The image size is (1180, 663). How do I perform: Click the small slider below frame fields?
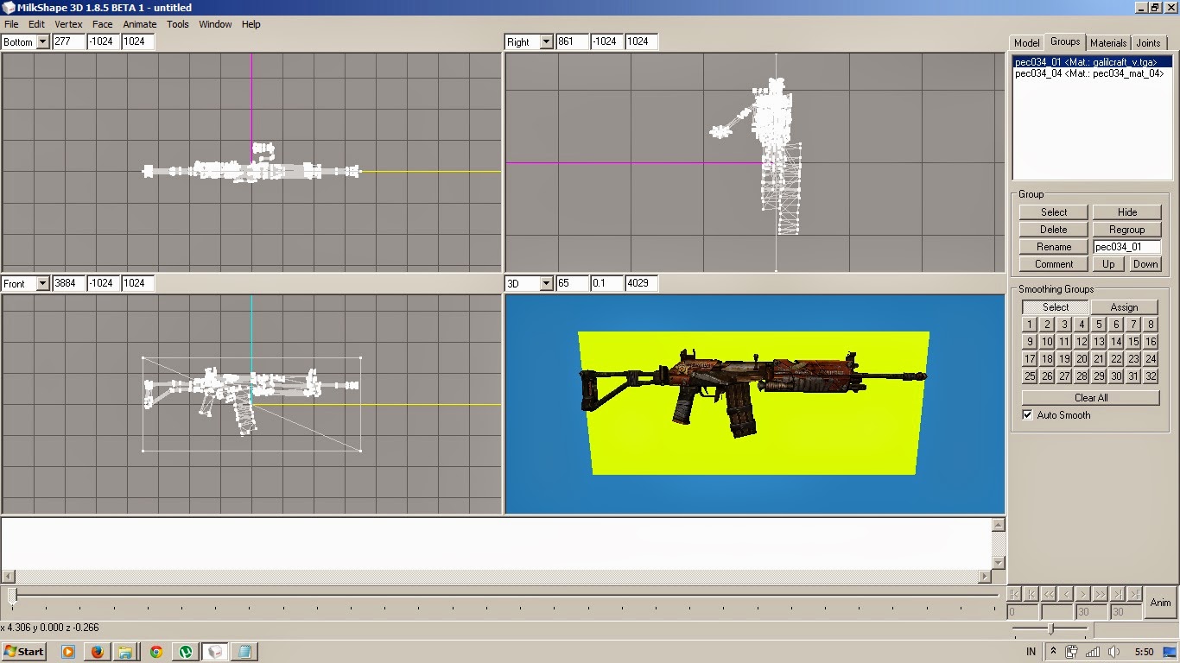[1050, 629]
